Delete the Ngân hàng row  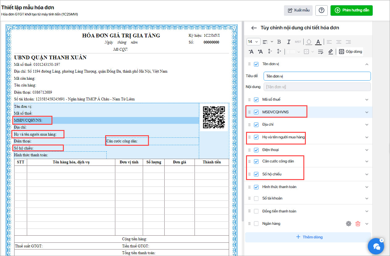[358, 224]
